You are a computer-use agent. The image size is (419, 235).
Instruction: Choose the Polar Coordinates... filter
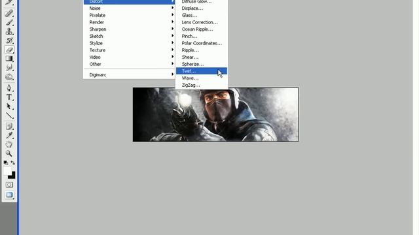tap(202, 43)
